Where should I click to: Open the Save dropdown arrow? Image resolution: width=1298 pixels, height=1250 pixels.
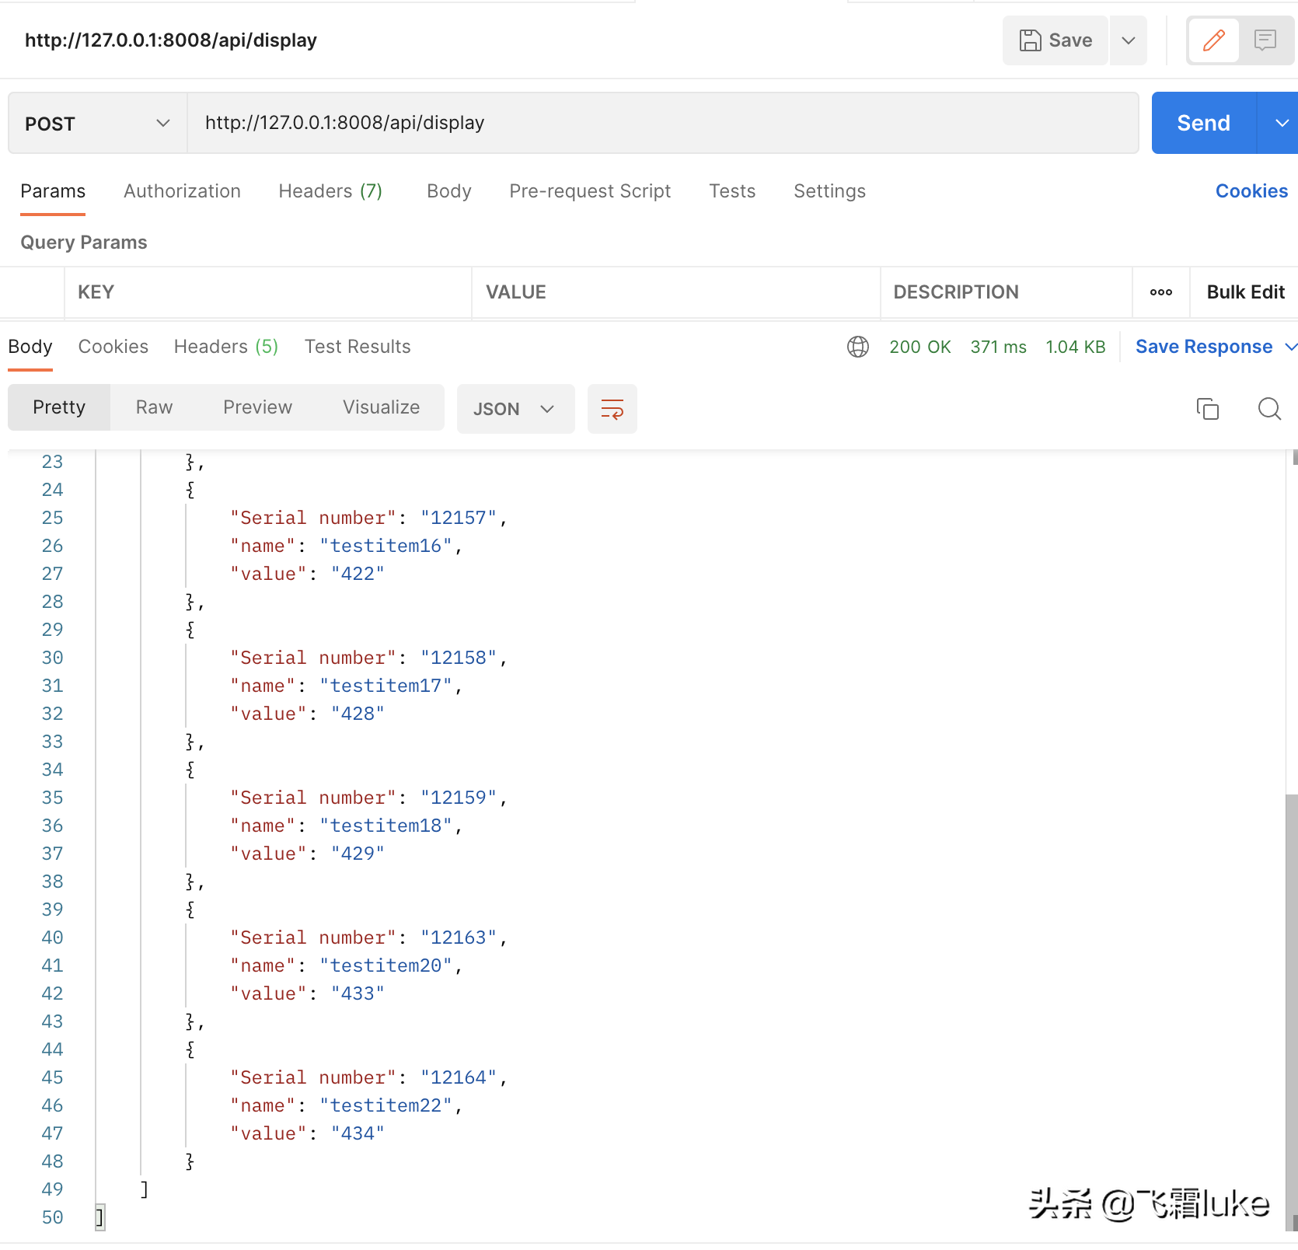[1129, 40]
